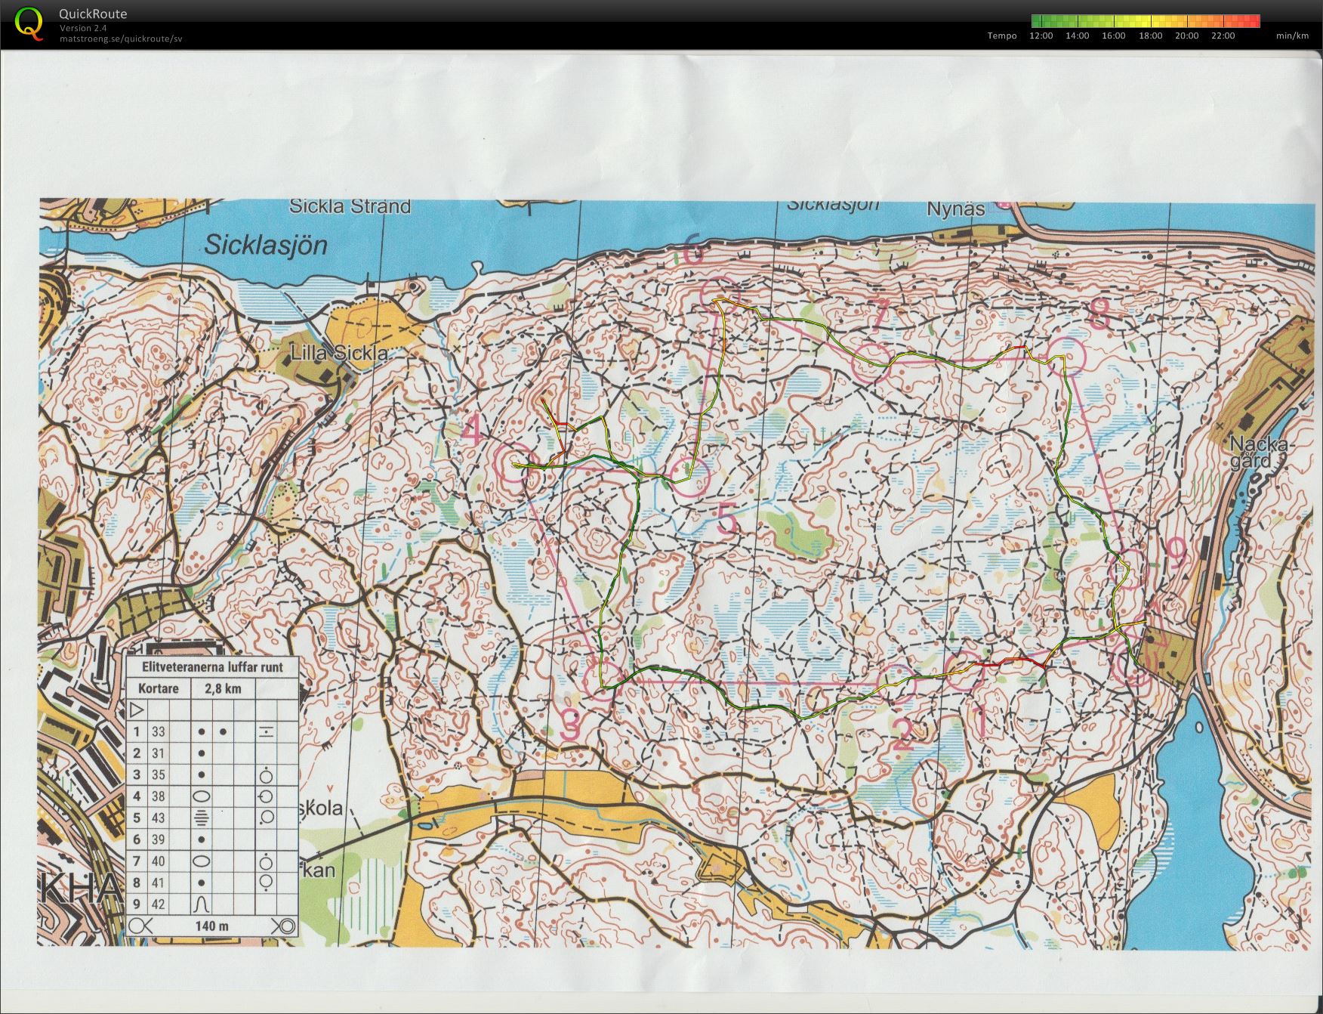This screenshot has height=1014, width=1323.
Task: Click the yellow 18:00 mark on tempo scale
Action: tap(1150, 21)
